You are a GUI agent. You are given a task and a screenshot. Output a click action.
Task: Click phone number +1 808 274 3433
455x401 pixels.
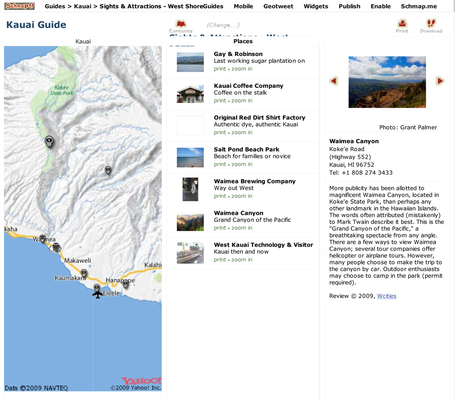(367, 173)
